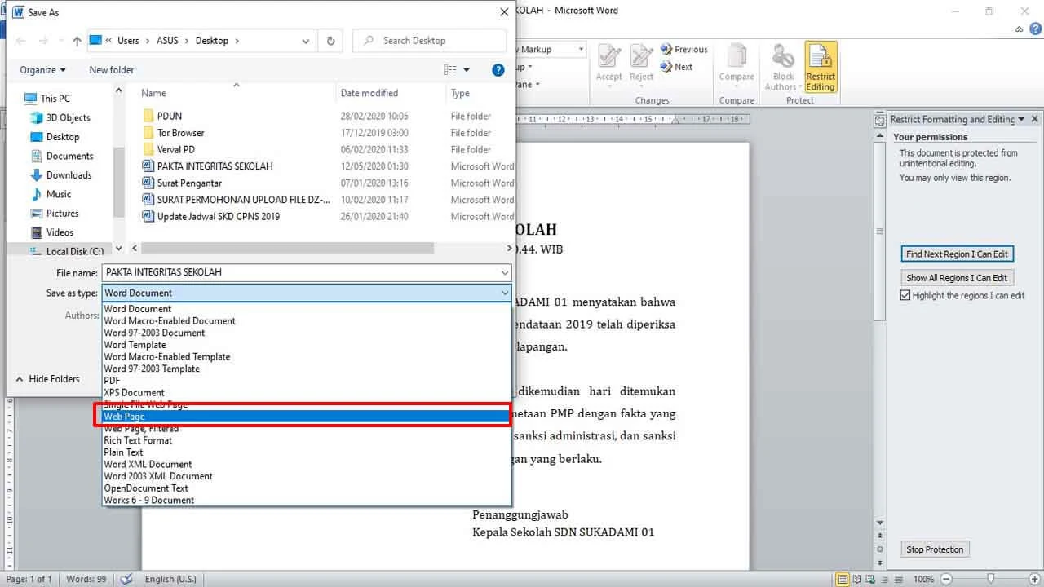The image size is (1044, 587).
Task: Sort files by Date modified column
Action: click(x=369, y=94)
